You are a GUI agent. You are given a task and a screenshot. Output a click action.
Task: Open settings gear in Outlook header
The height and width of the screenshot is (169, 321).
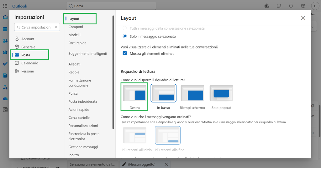303,6
